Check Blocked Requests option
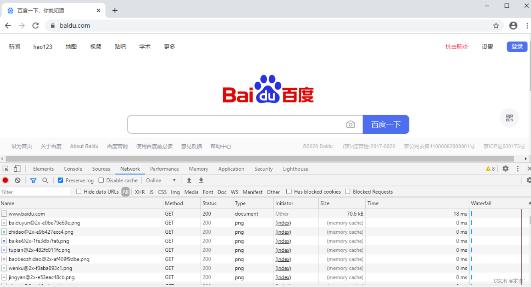Image resolution: width=531 pixels, height=287 pixels. (348, 192)
